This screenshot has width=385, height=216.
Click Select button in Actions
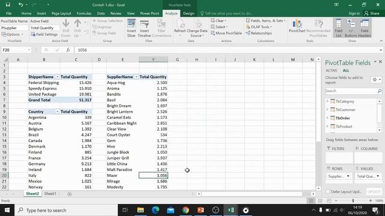tap(219, 27)
